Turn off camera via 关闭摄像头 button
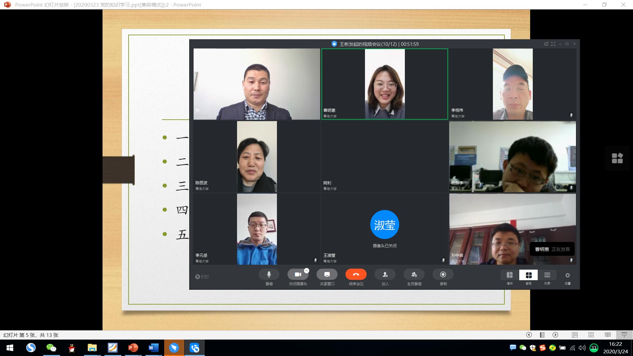This screenshot has width=633, height=356. tap(298, 275)
